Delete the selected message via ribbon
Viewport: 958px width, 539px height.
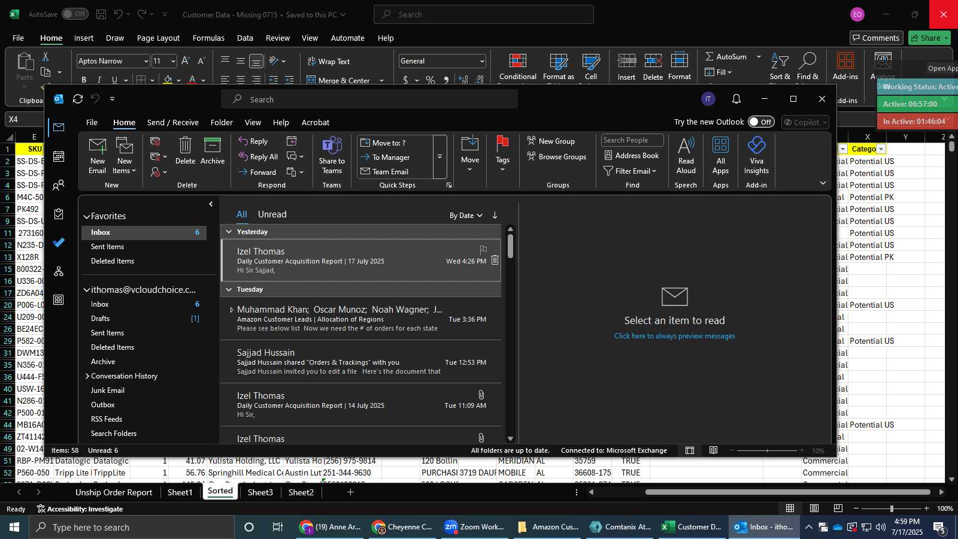click(x=185, y=151)
